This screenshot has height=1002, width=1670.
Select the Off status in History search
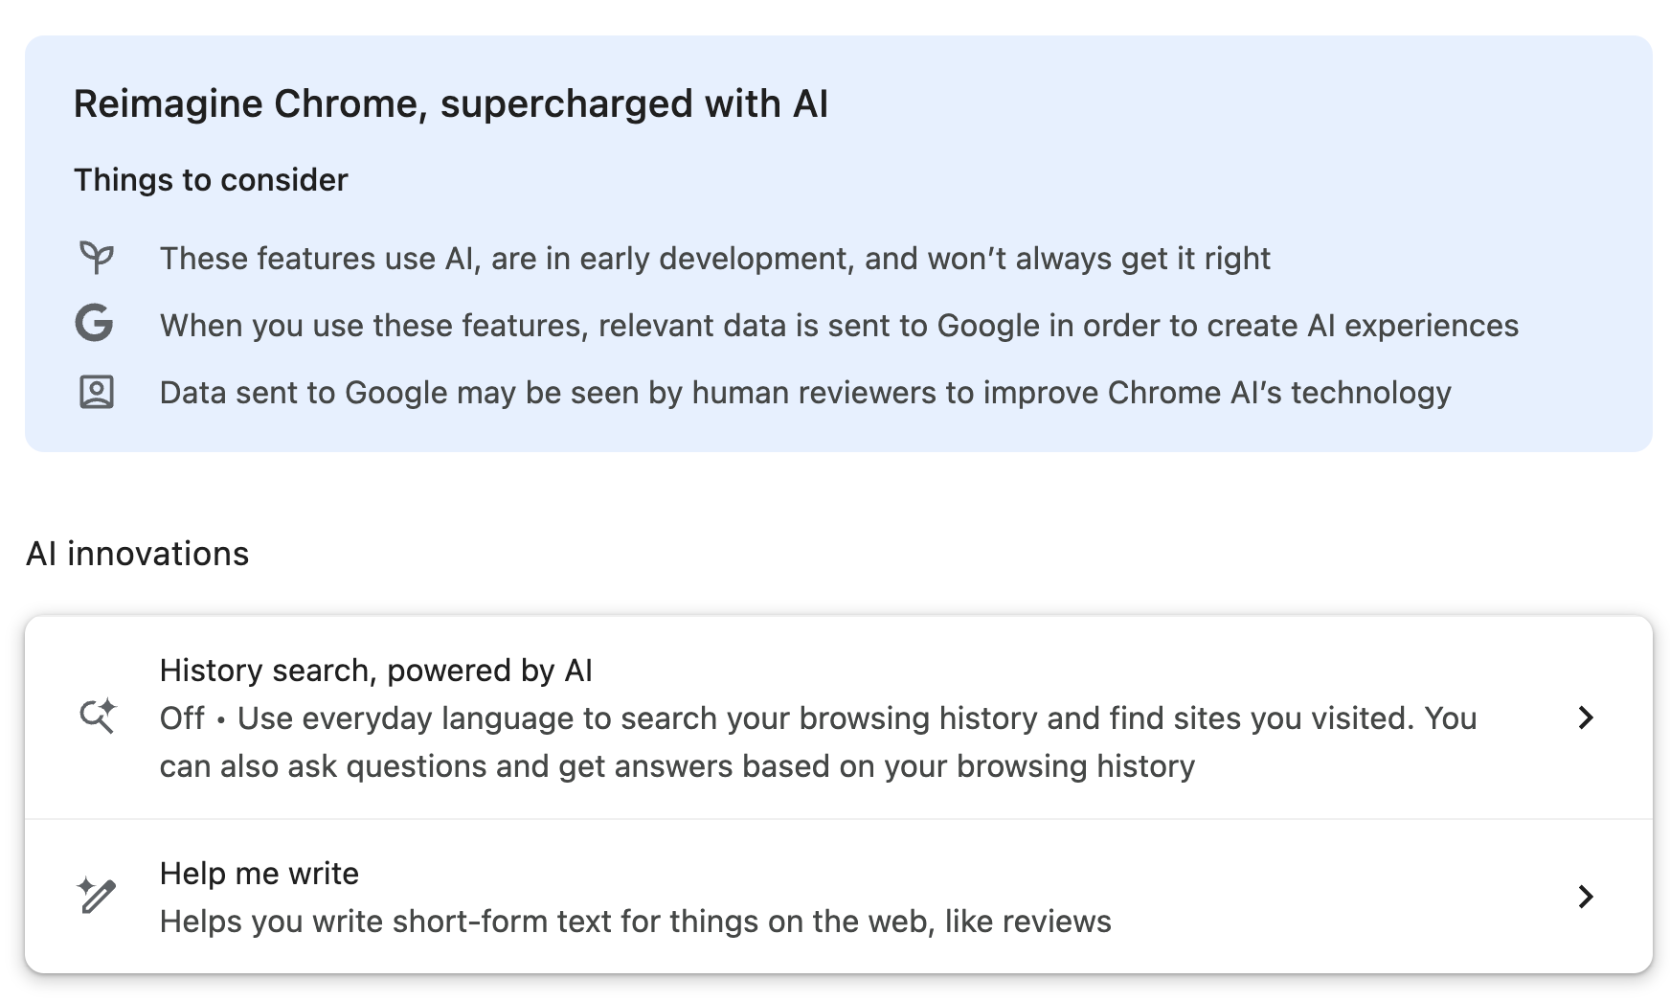click(182, 718)
